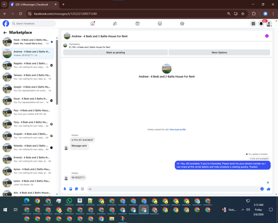Open Paul's conversation

tap(28, 112)
